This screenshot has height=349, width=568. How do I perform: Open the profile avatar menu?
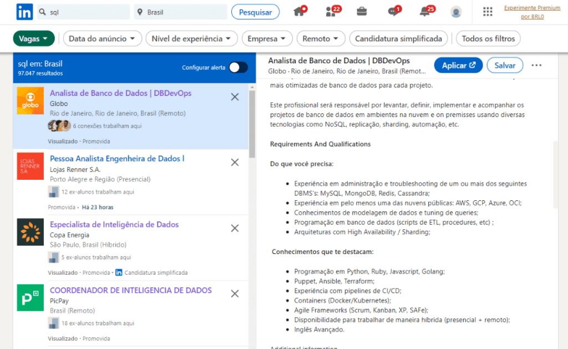point(456,12)
